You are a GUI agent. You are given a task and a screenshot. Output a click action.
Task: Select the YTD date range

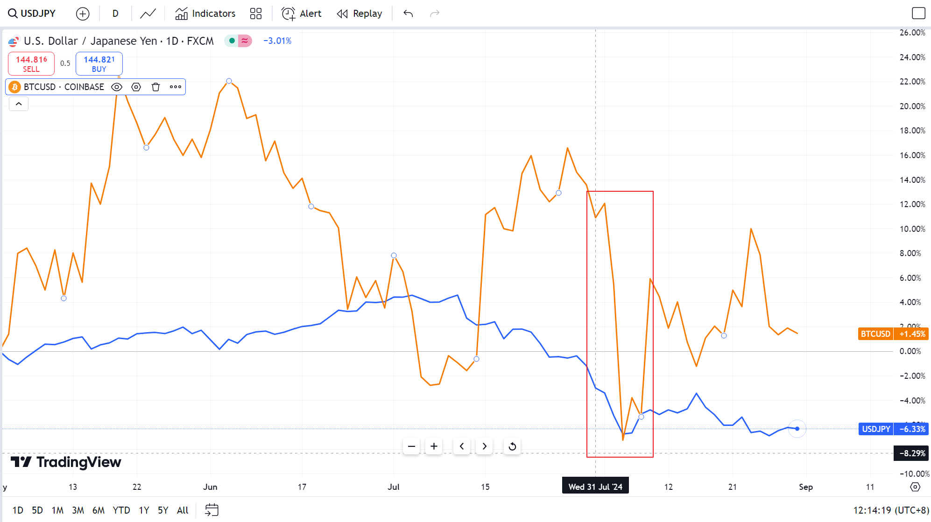[121, 510]
